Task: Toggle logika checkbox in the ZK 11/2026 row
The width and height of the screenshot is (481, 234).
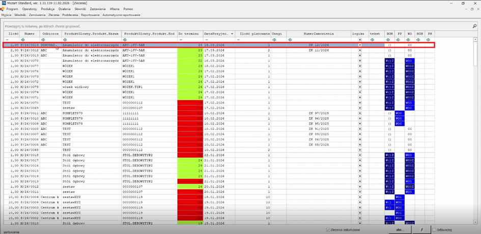Action: (360, 50)
